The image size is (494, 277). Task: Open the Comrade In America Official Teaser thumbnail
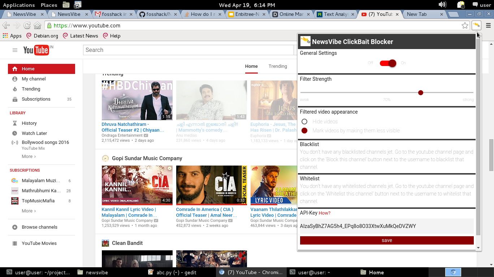pyautogui.click(x=212, y=185)
